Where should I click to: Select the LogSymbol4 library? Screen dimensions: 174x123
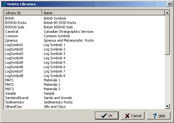coord(84,58)
